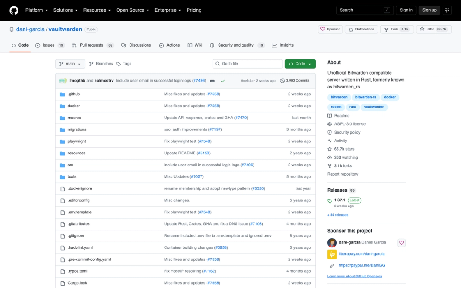Screen dimensions: 461x288
Task: Click the Liberapay logo icon
Action: click(331, 254)
